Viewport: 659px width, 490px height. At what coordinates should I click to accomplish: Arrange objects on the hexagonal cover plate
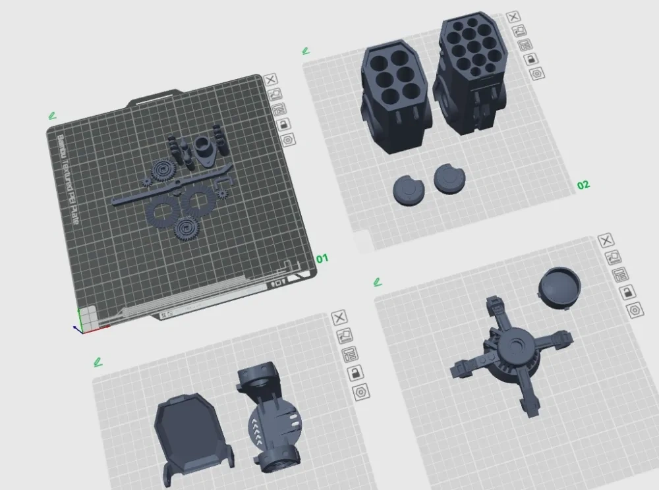pyautogui.click(x=350, y=354)
